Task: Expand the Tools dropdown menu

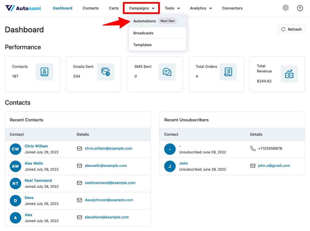Action: click(172, 8)
